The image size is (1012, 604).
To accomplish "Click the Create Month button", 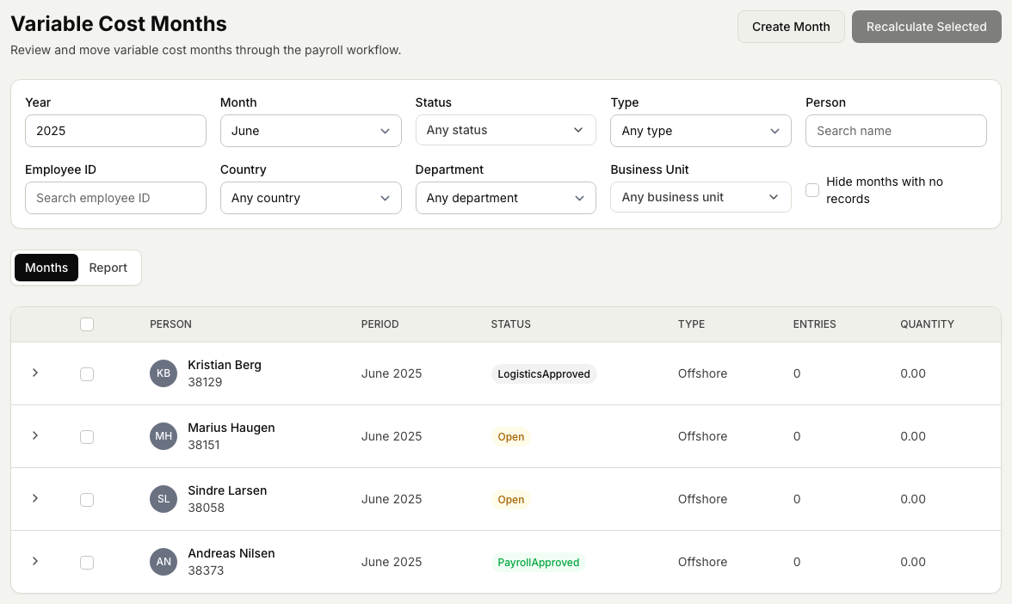I will [x=791, y=28].
